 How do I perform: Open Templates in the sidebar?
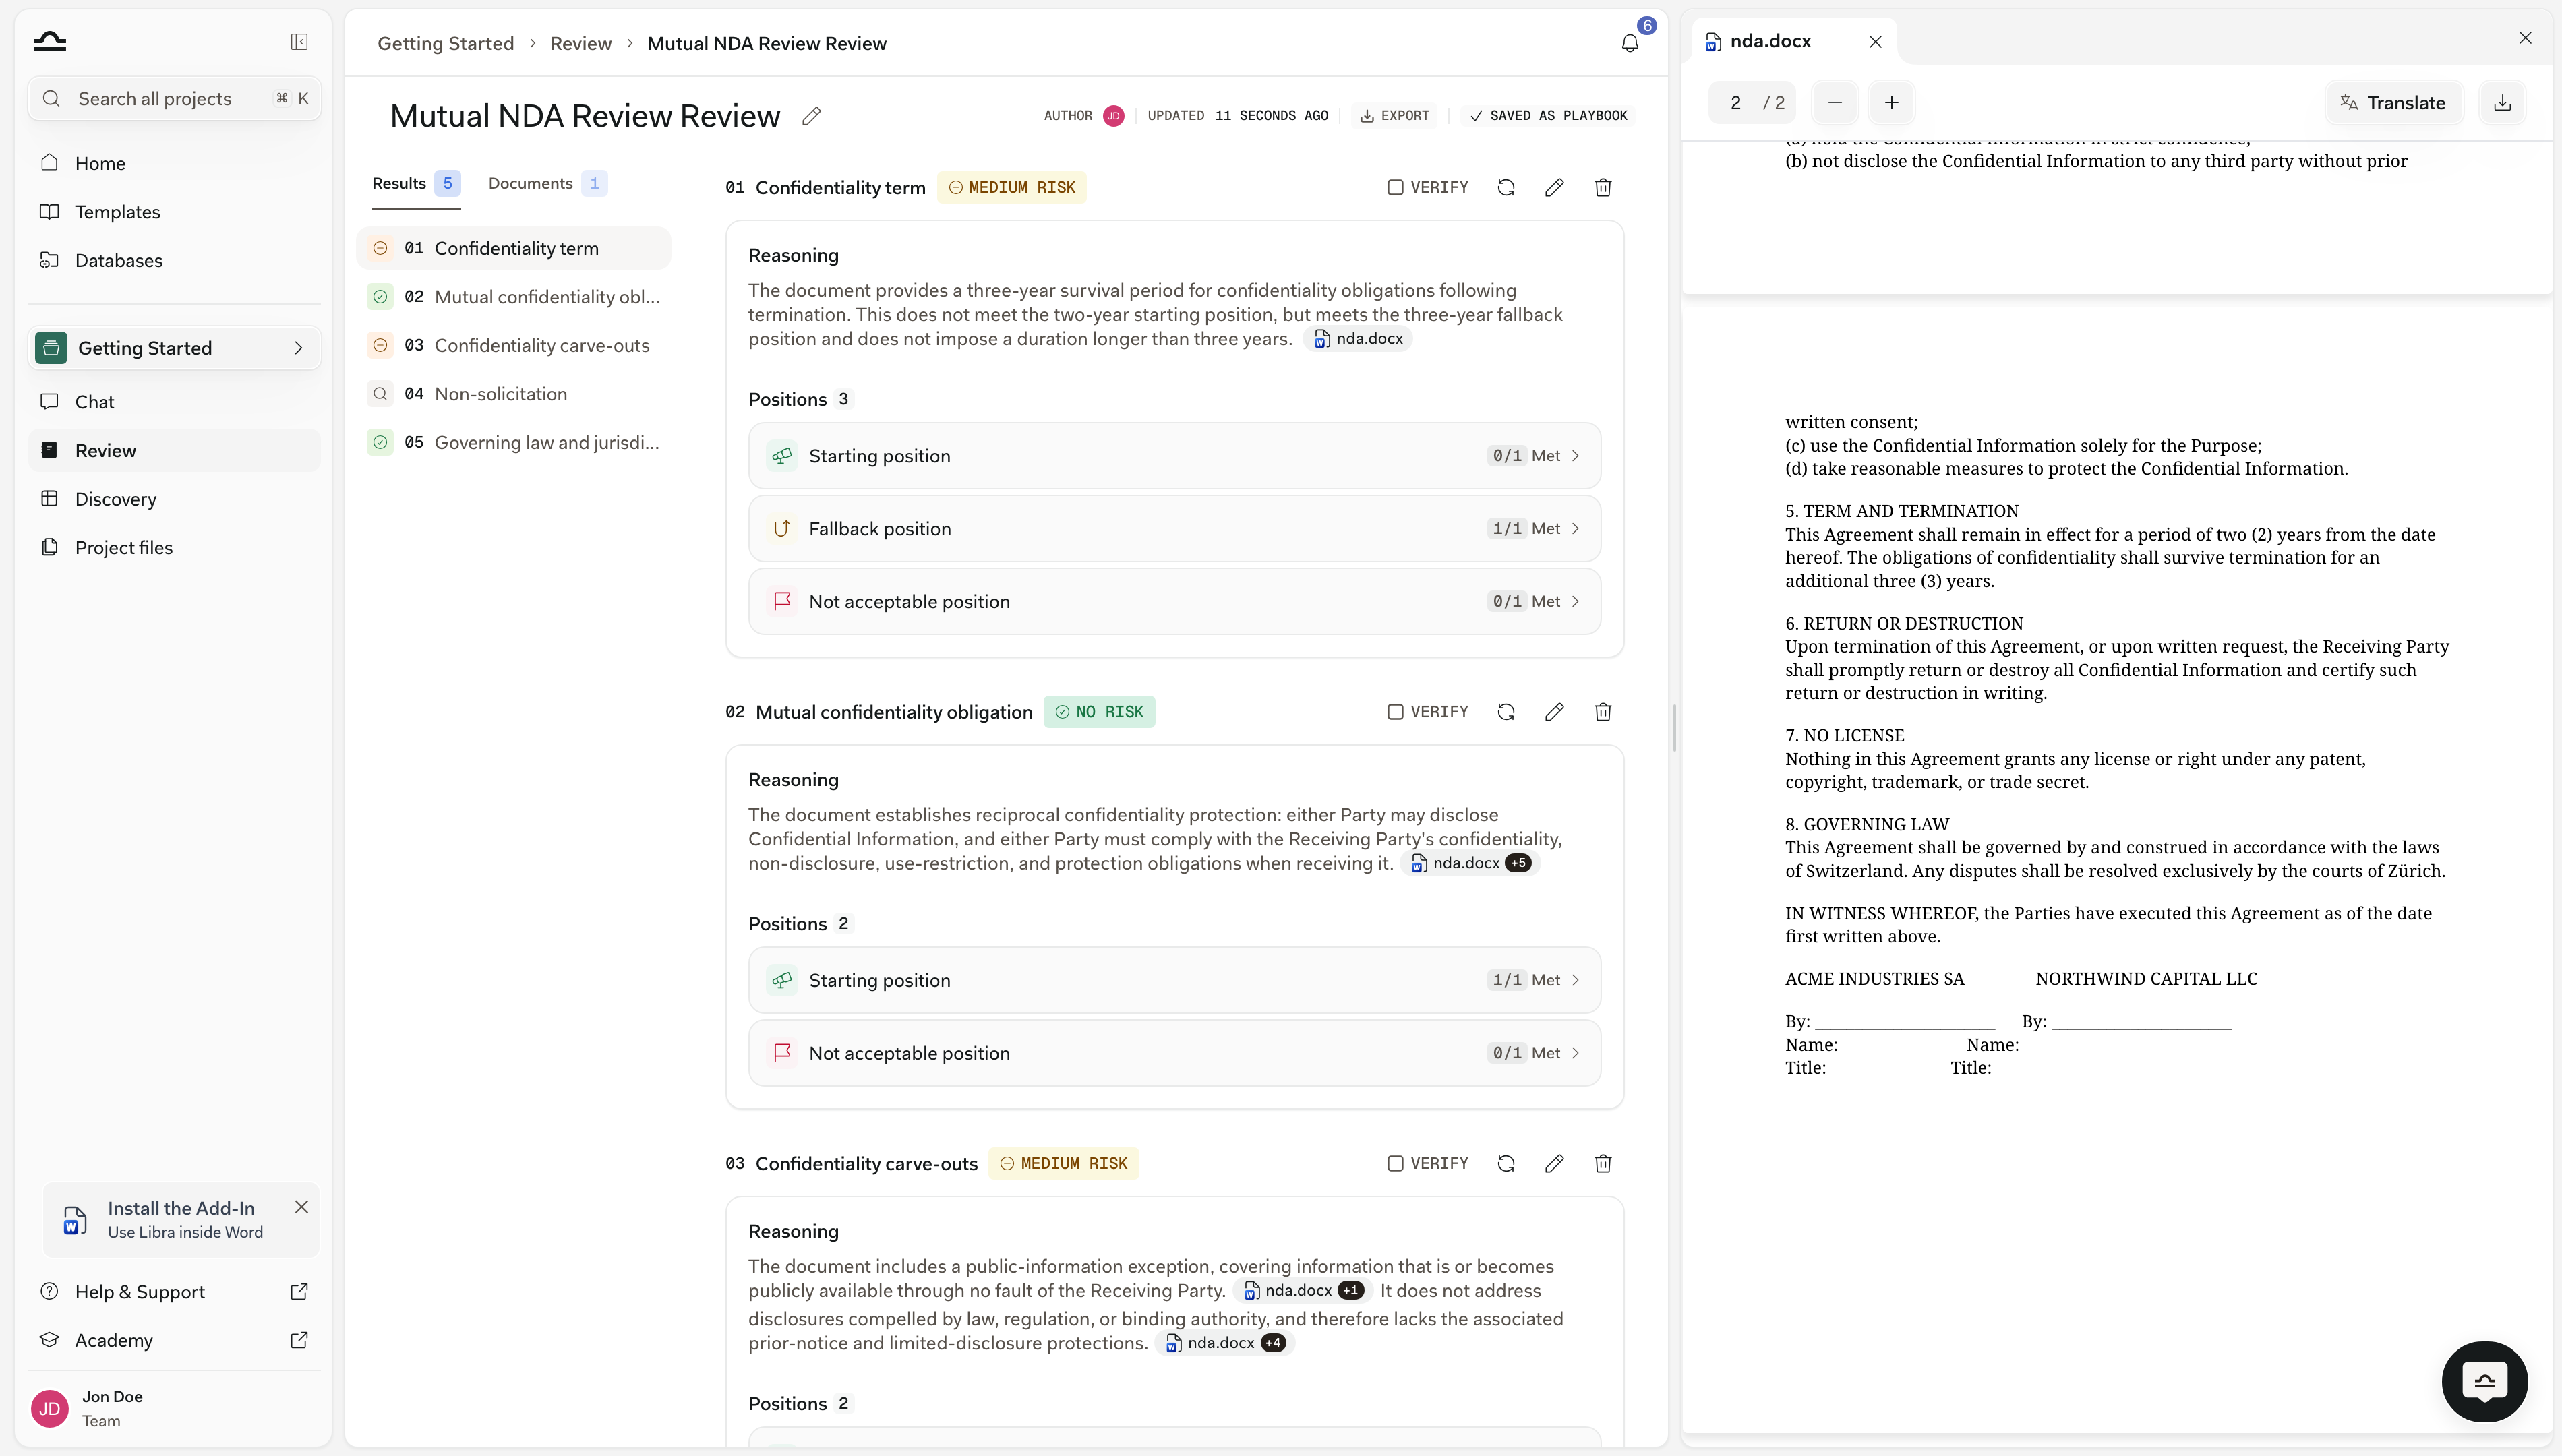[x=175, y=212]
